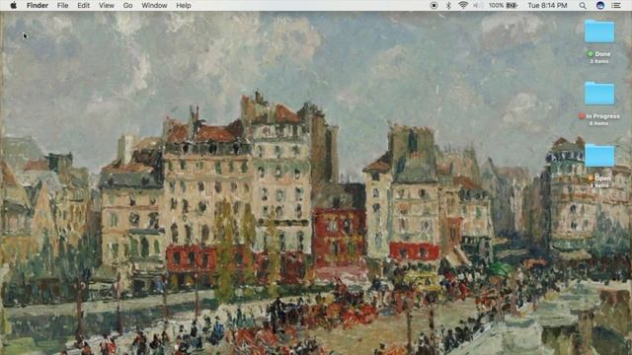Click the volume icon in menu bar
The image size is (632, 355).
[x=478, y=5]
